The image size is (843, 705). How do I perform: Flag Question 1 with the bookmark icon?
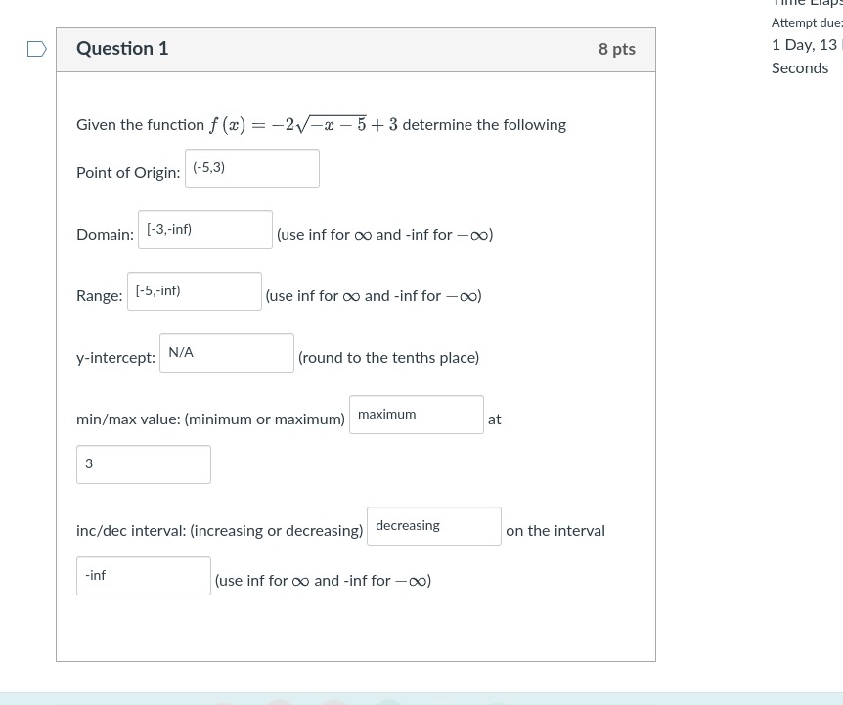(36, 49)
